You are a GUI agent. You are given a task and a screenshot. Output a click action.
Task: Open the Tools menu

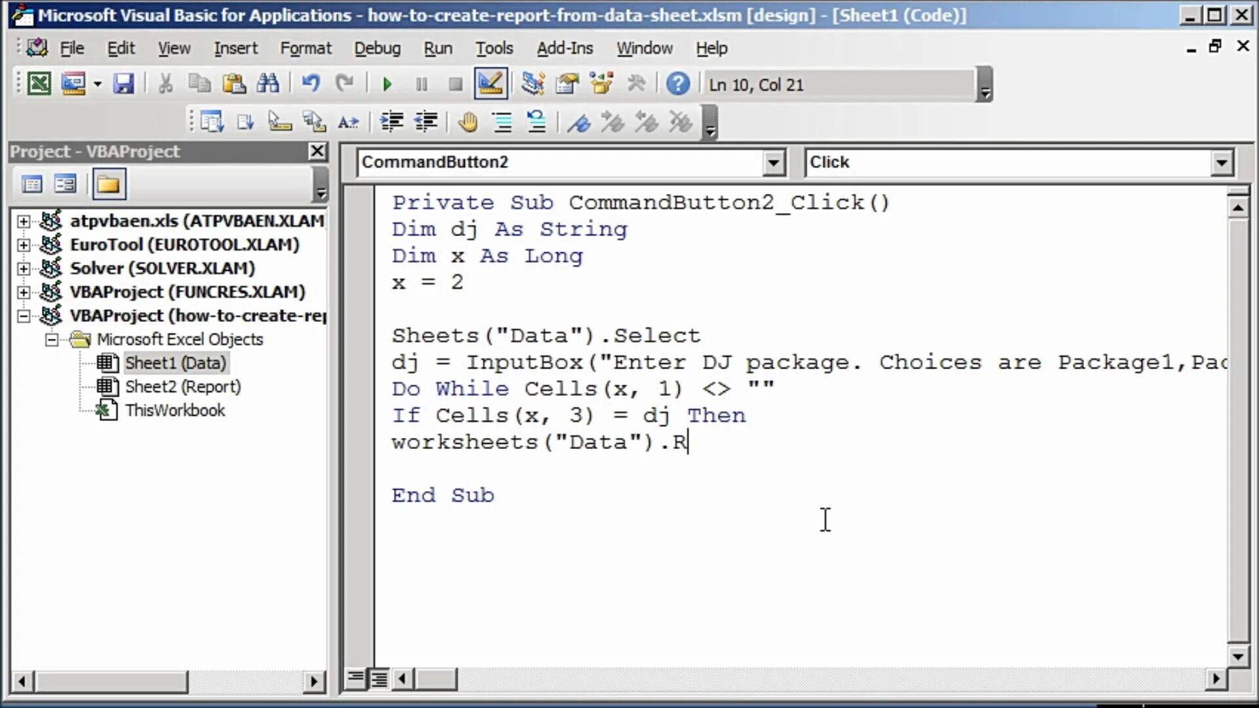(494, 49)
